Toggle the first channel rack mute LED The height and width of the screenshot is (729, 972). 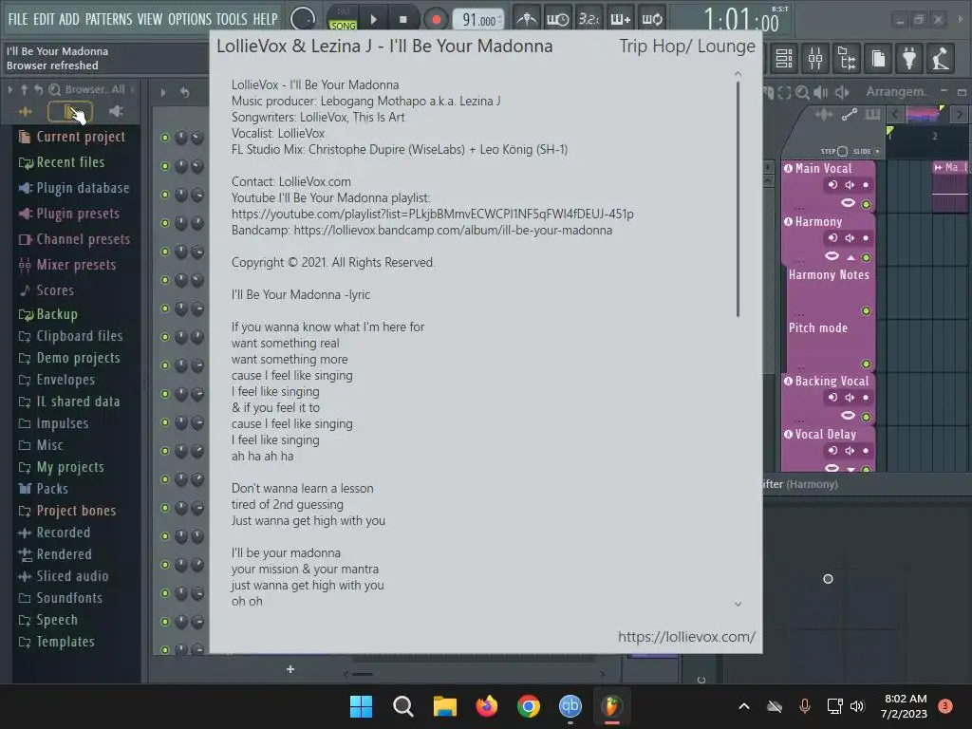165,138
